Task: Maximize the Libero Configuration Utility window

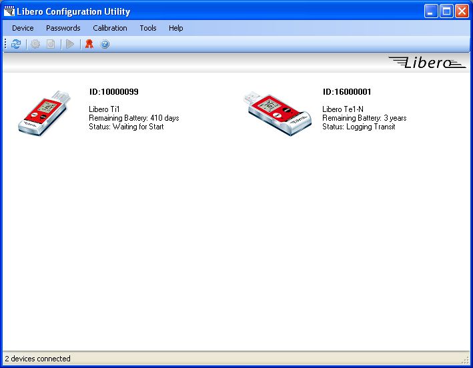Action: pyautogui.click(x=446, y=11)
